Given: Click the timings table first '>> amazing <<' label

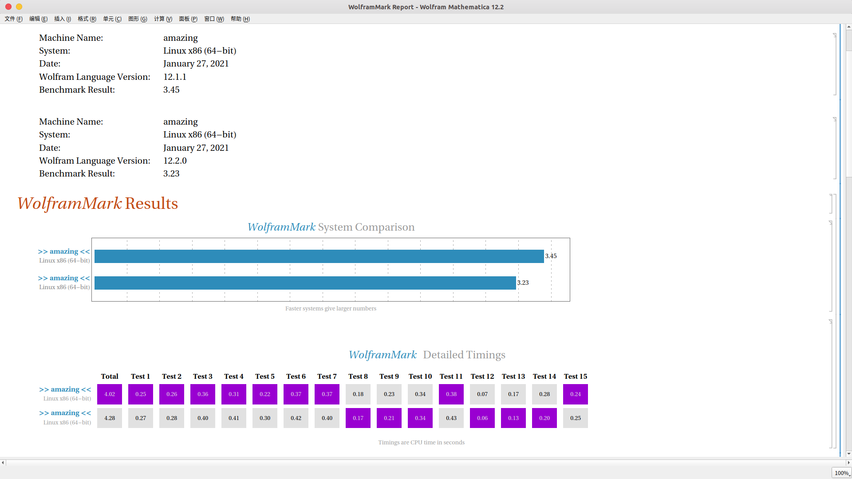Looking at the screenshot, I should (x=65, y=389).
